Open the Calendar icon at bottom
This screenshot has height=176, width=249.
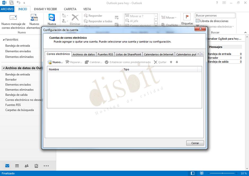(17, 165)
